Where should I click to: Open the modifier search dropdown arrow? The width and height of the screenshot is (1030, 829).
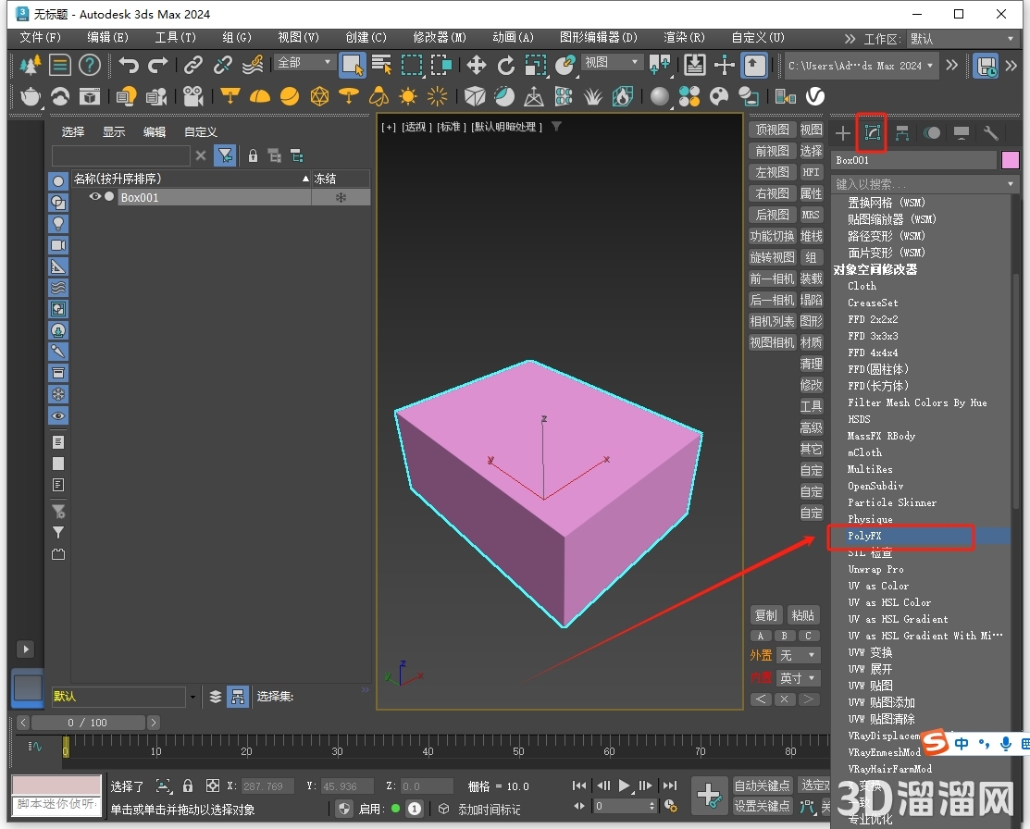point(1011,182)
